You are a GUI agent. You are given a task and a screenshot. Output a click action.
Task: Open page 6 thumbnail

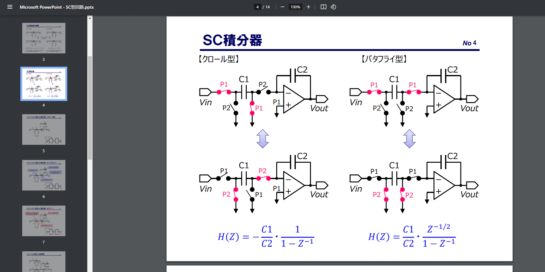click(x=44, y=175)
